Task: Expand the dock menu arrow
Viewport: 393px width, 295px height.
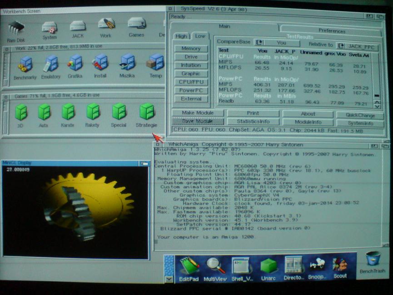Action: pos(169,279)
